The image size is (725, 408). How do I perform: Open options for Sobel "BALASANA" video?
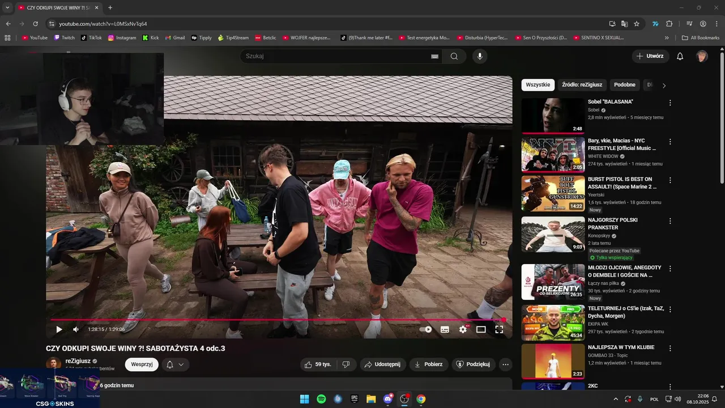point(670,103)
